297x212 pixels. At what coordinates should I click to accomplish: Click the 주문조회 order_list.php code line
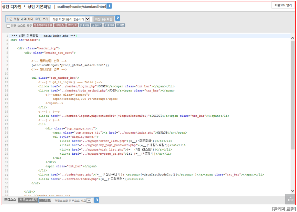click(116, 141)
